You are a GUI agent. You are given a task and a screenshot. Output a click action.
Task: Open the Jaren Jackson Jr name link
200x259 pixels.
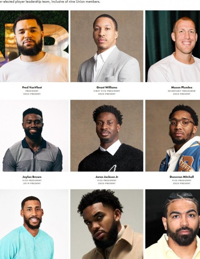[x=107, y=177]
